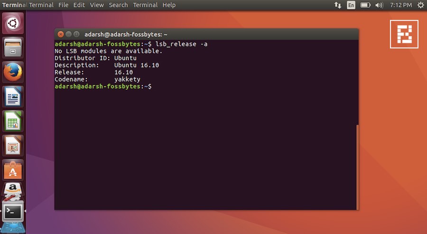
Task: Open the sound volume indicator
Action: (x=379, y=5)
